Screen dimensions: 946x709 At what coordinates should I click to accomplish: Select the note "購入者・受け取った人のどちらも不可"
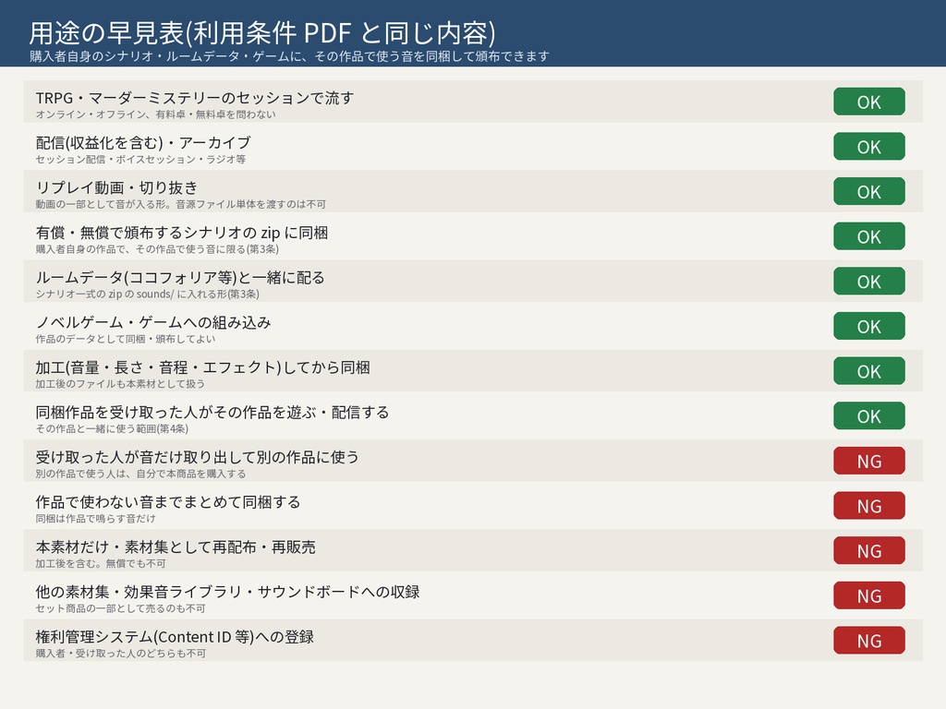coord(121,653)
